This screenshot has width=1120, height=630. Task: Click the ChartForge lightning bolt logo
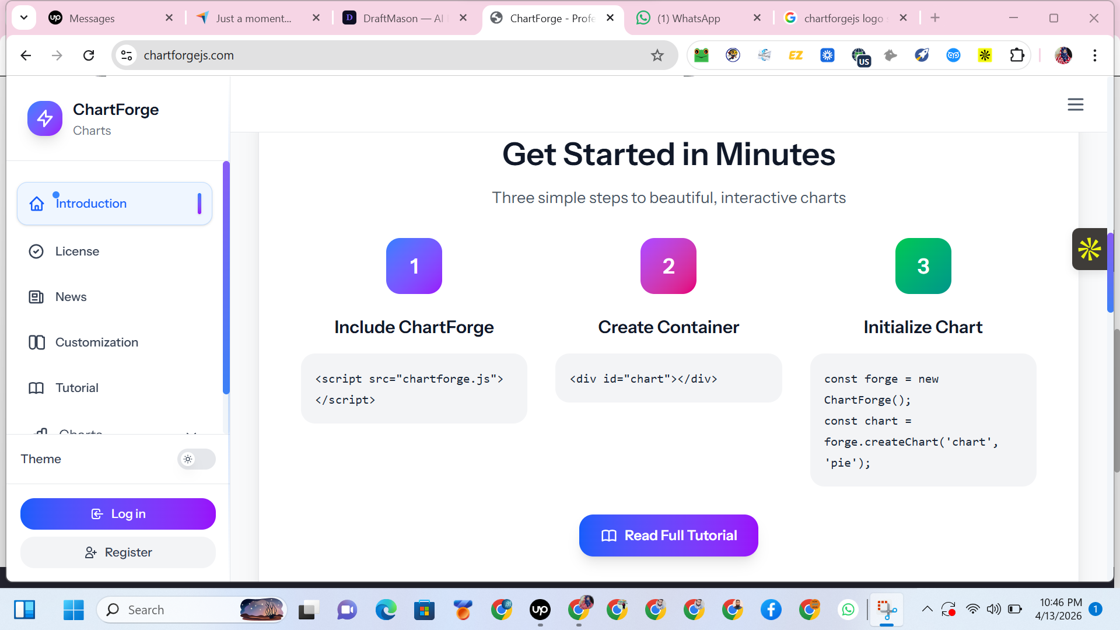pos(45,118)
